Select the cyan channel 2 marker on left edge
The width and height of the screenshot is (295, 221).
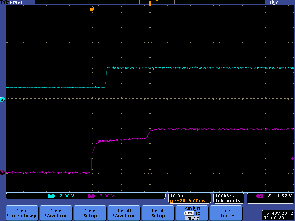click(x=2, y=99)
